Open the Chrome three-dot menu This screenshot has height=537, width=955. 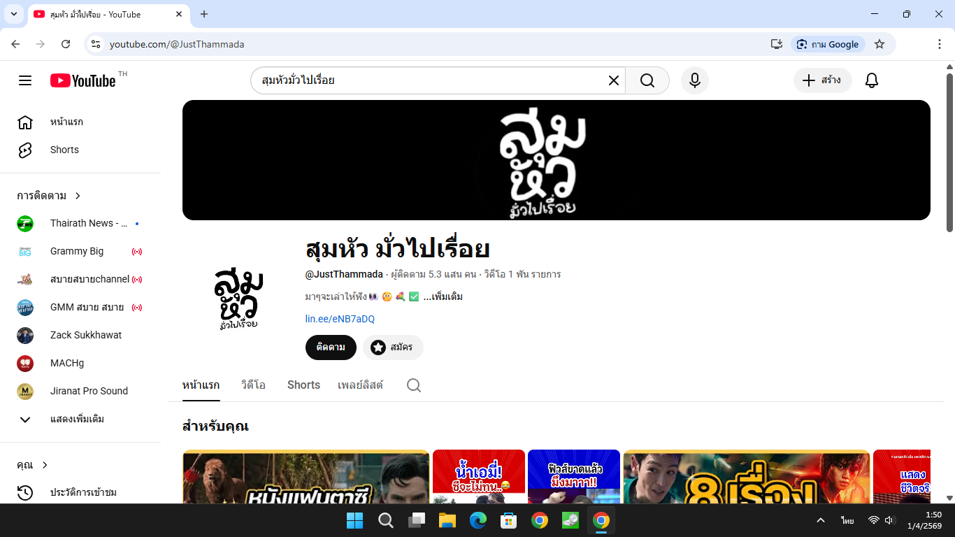[940, 44]
